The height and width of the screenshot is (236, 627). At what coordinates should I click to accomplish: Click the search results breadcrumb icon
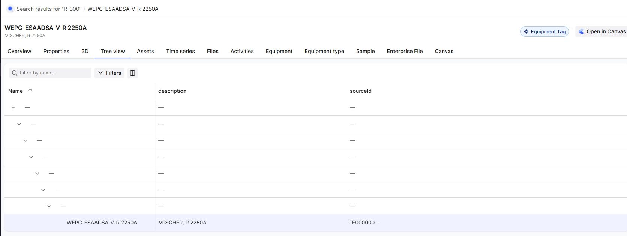click(x=10, y=9)
